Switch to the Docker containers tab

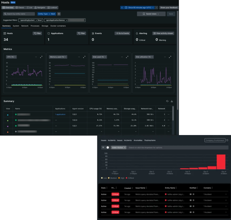point(58,26)
